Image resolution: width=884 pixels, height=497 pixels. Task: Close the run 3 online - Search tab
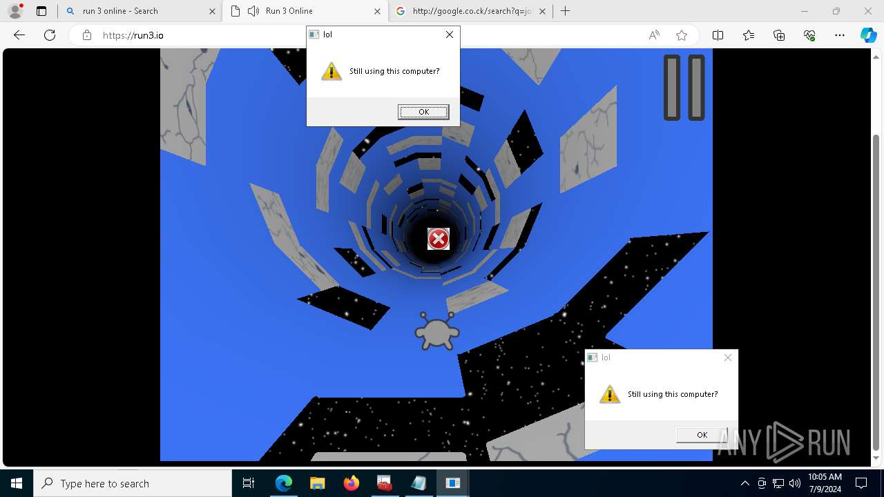click(212, 11)
